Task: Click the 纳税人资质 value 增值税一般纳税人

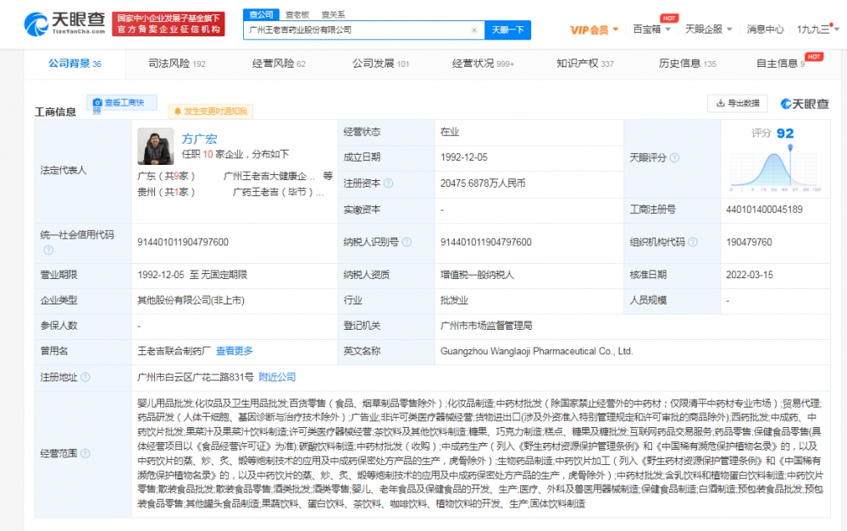Action: coord(477,275)
